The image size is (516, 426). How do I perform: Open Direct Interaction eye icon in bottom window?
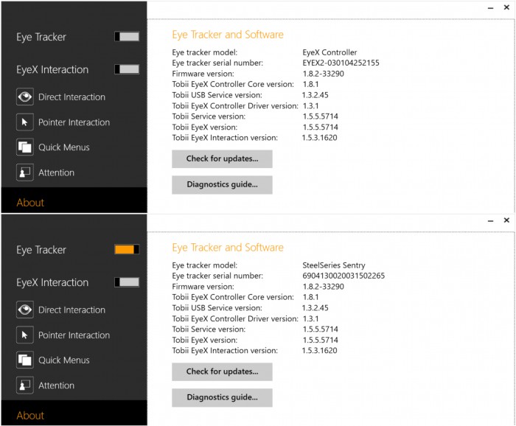[x=25, y=310]
